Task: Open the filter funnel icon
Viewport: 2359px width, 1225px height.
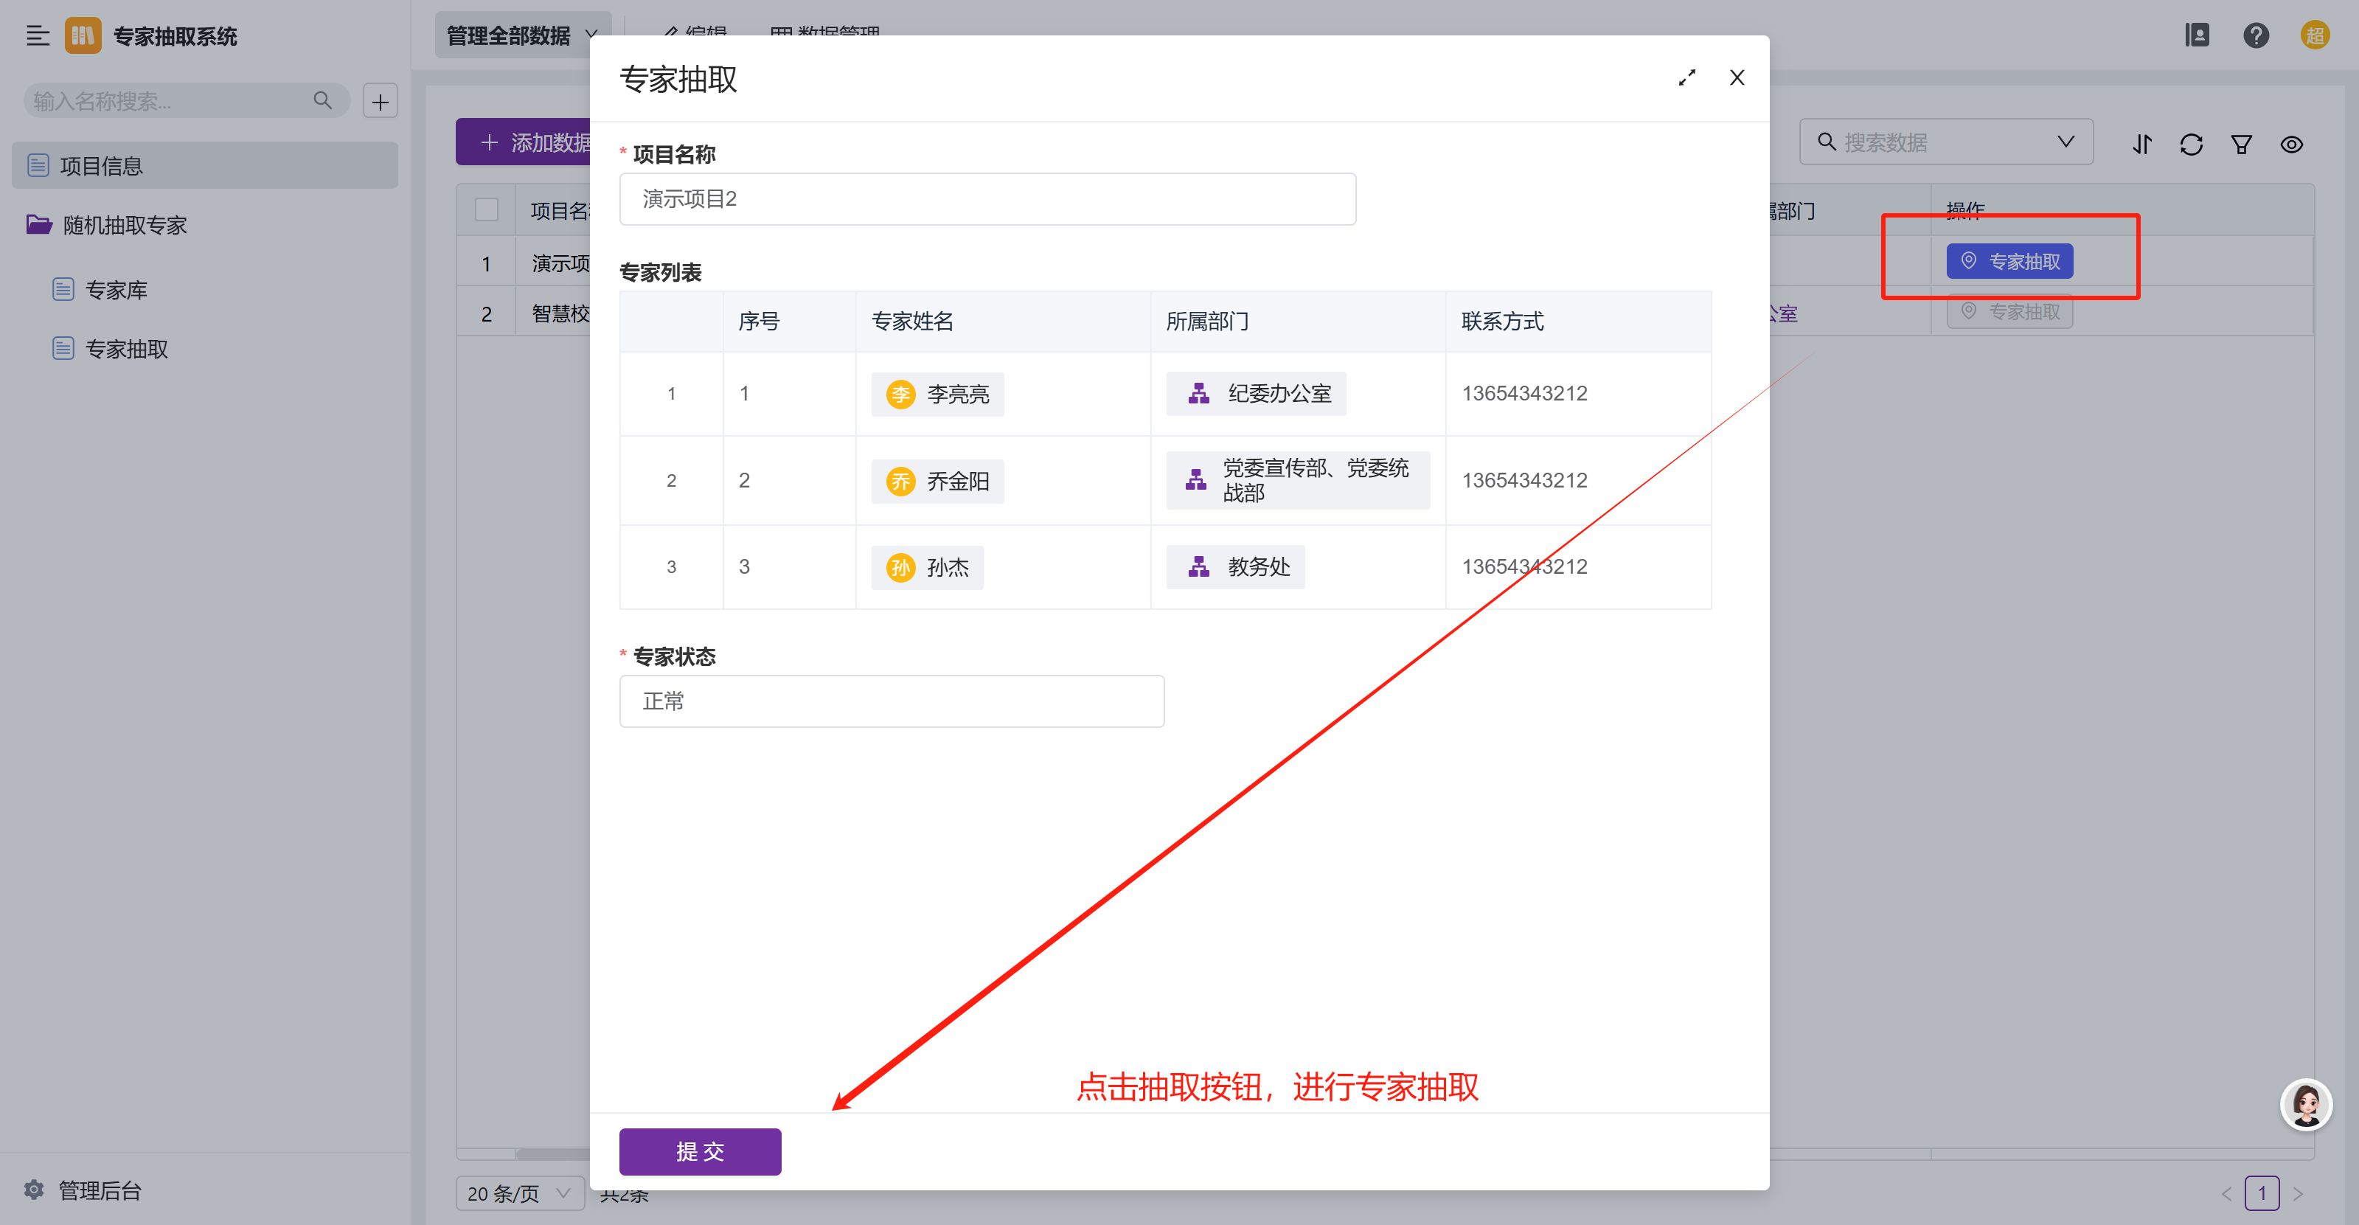Action: click(x=2241, y=144)
